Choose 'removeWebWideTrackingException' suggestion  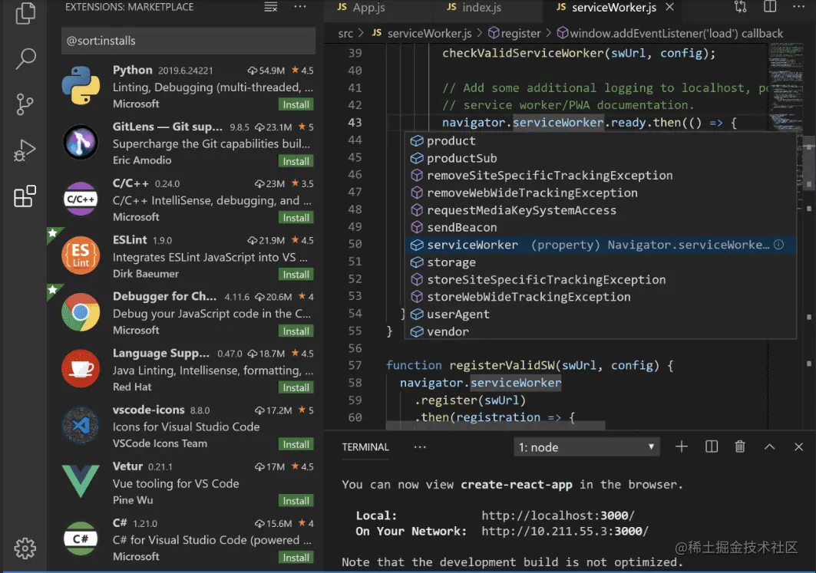(x=600, y=193)
